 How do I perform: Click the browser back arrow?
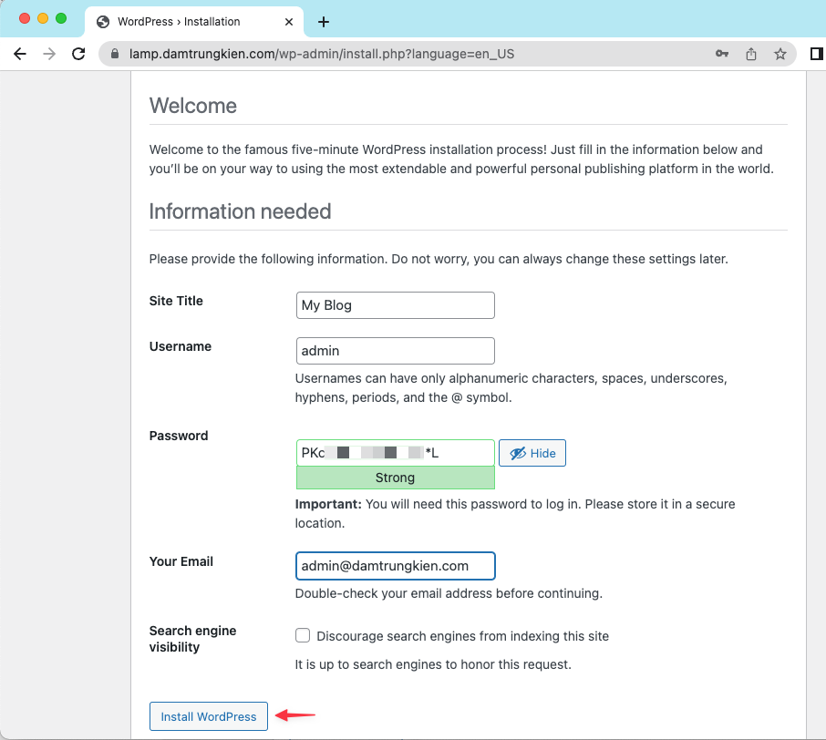point(20,54)
